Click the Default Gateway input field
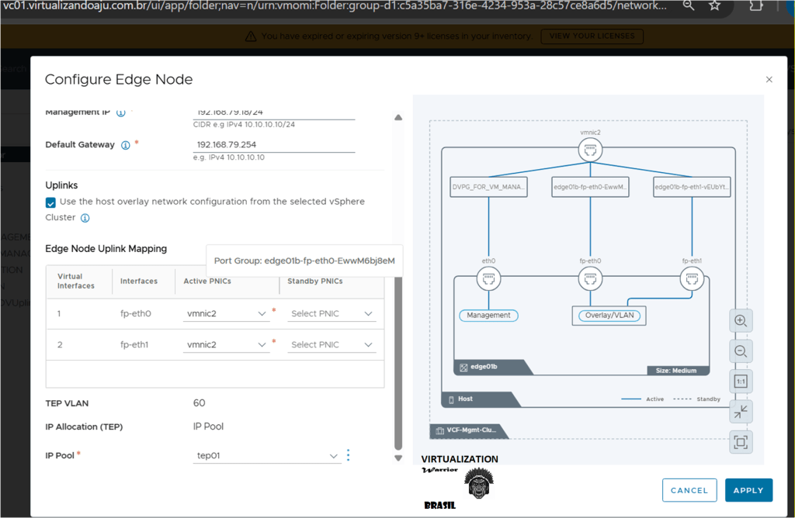The image size is (795, 518). [x=273, y=145]
